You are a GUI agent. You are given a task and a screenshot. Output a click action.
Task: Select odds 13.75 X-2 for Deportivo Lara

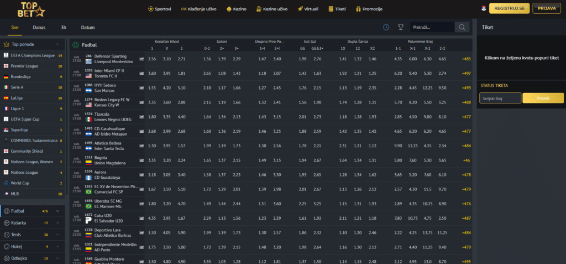tap(427, 232)
